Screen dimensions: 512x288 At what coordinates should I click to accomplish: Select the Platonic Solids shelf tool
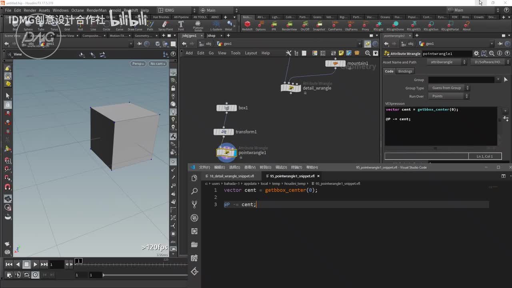[198, 24]
